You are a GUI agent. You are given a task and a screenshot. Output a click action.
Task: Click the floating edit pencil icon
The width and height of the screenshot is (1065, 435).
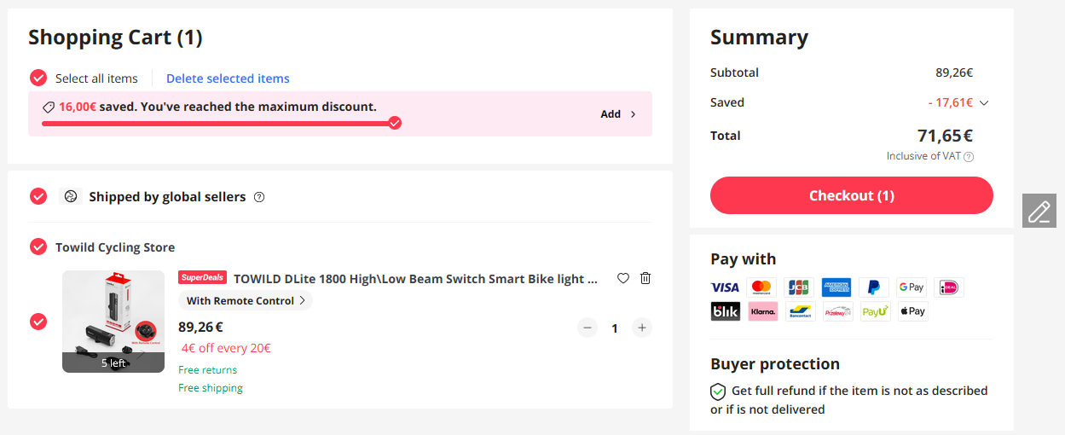1039,210
